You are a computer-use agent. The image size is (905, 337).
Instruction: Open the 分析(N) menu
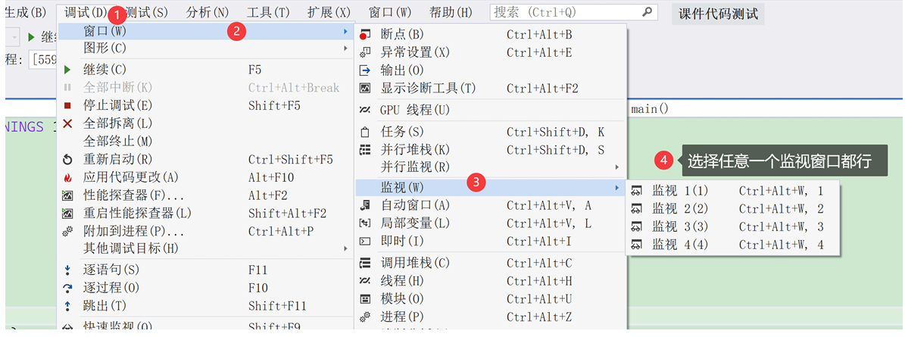[208, 12]
